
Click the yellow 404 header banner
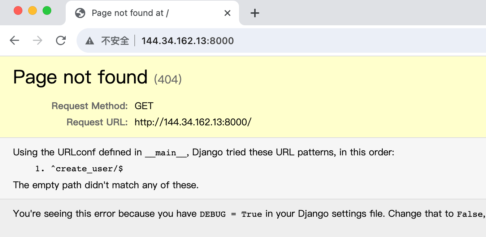click(243, 96)
